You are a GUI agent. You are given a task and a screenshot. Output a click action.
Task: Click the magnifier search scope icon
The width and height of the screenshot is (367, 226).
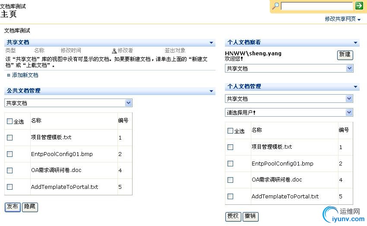[275, 6]
